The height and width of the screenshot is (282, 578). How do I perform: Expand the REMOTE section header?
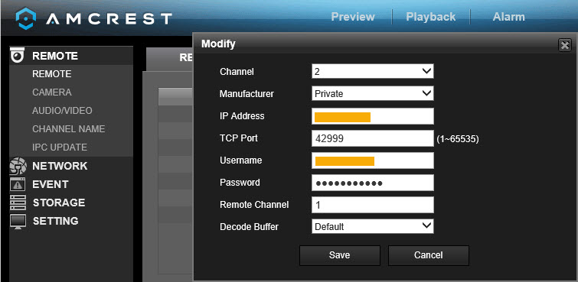(55, 56)
